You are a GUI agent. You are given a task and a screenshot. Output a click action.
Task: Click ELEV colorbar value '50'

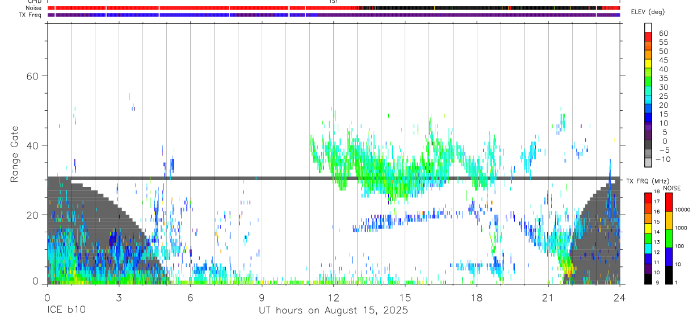click(x=664, y=51)
